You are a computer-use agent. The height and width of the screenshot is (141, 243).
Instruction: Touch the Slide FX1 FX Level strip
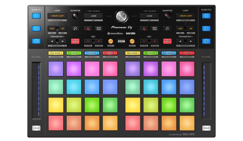click(36, 91)
